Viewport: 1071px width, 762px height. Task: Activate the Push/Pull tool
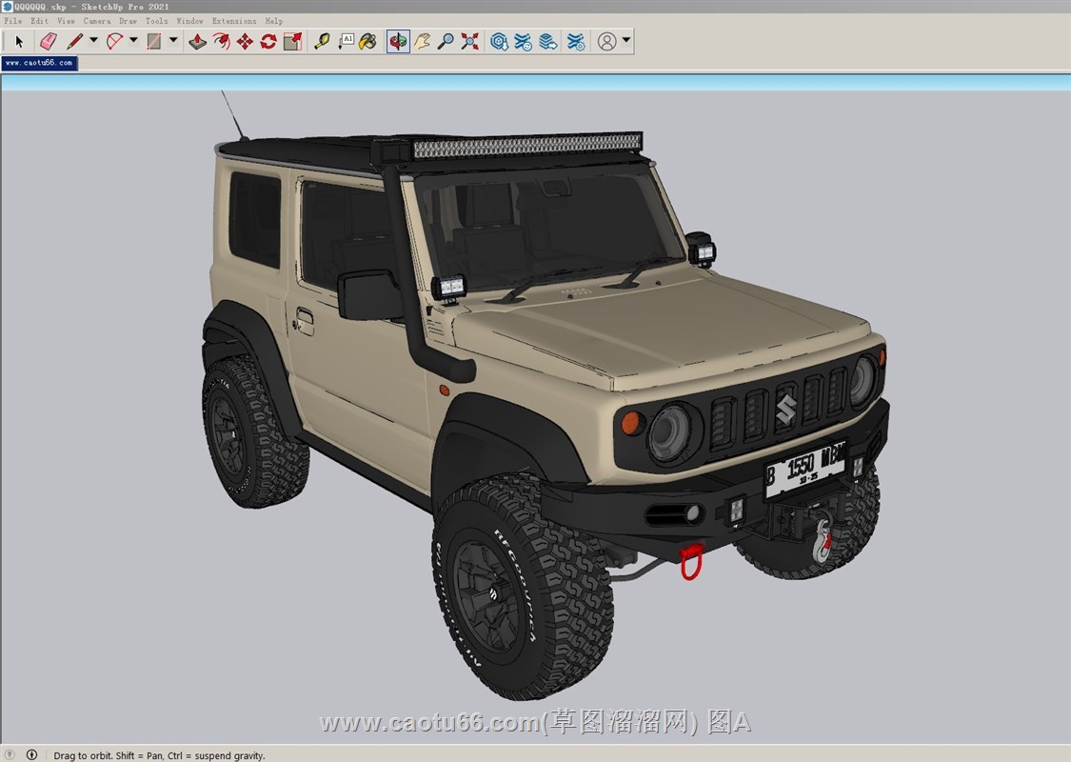[x=197, y=42]
